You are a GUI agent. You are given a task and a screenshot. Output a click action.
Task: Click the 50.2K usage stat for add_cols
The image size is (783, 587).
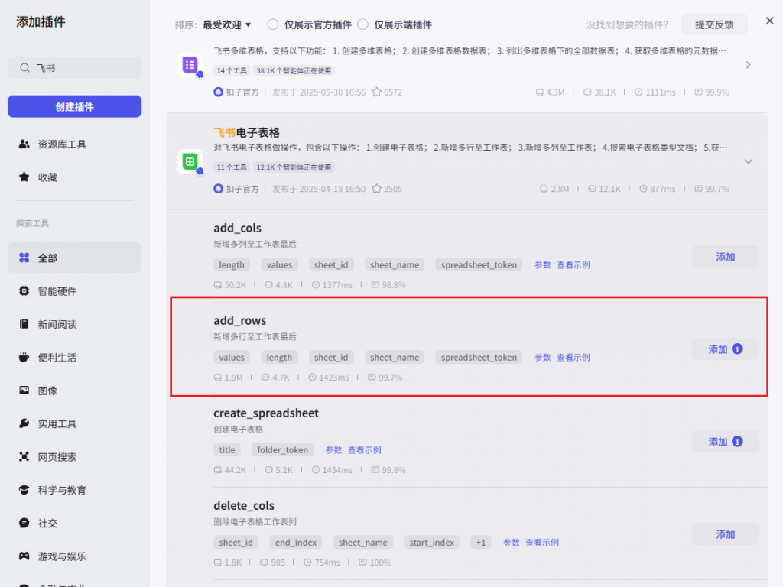coord(229,285)
